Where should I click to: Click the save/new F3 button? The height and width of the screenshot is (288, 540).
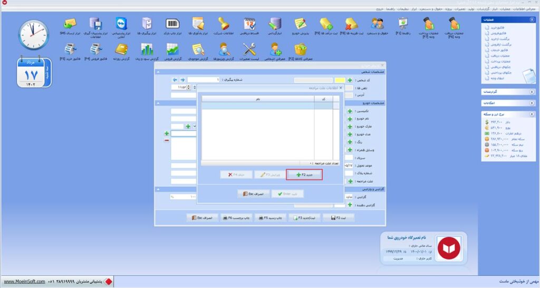point(304,218)
